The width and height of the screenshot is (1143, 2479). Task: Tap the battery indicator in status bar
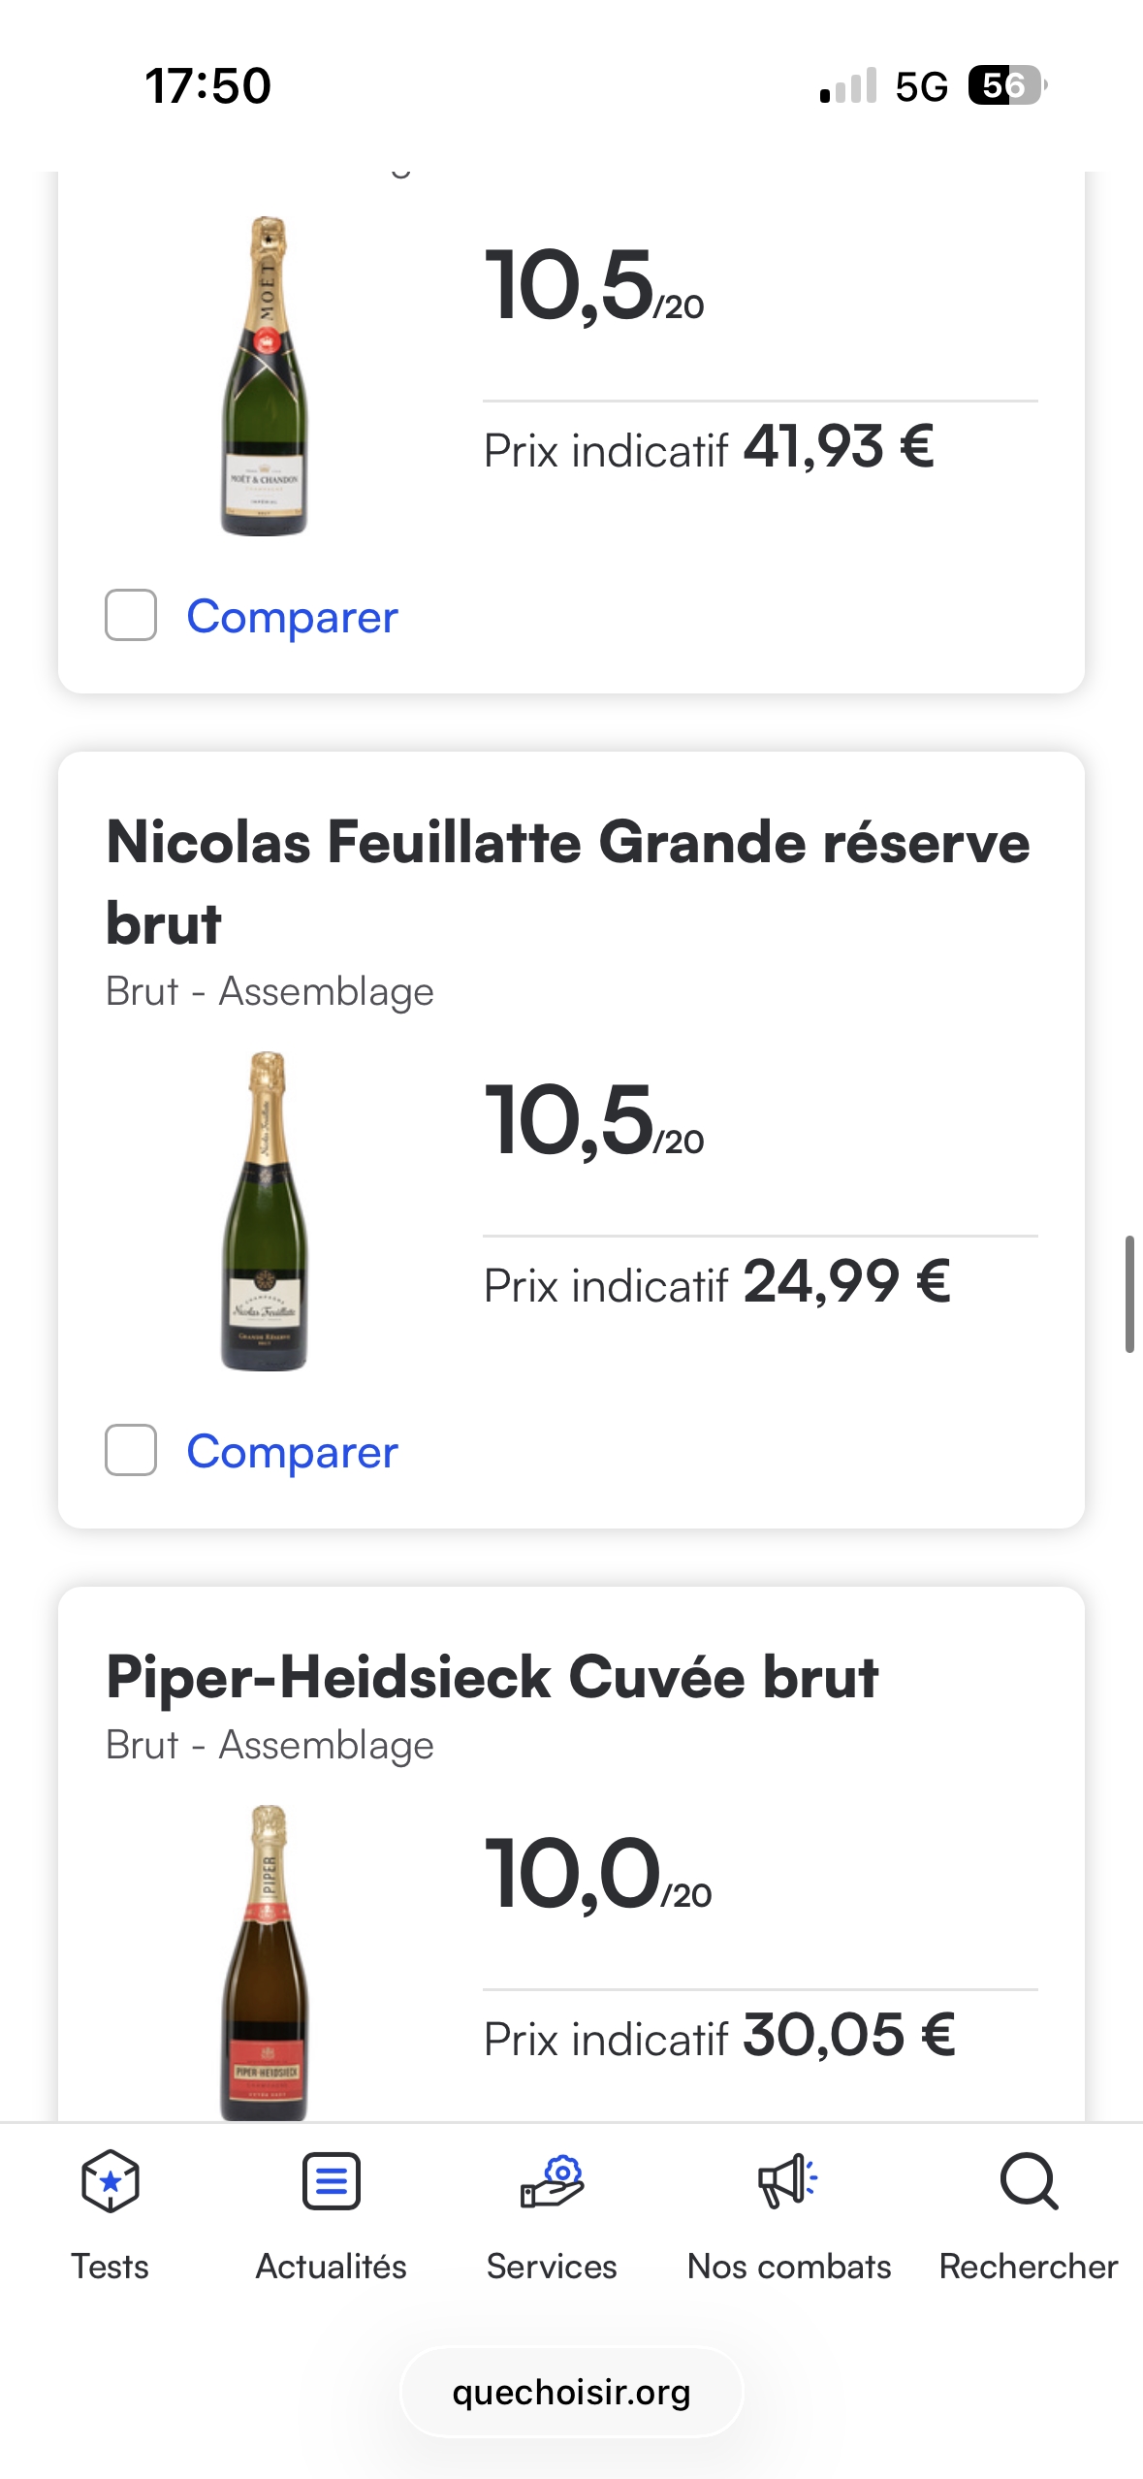[x=1006, y=85]
